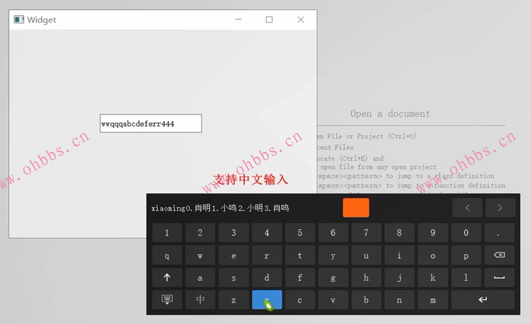
Task: Select candidate 小明 in the suggestion bar
Action: [255, 208]
